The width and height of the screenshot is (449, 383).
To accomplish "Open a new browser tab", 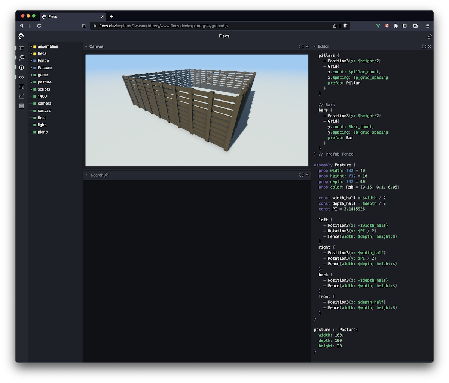I will [x=112, y=17].
